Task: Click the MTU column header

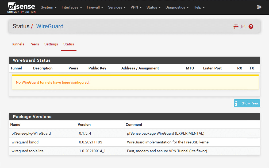Action: (x=190, y=68)
